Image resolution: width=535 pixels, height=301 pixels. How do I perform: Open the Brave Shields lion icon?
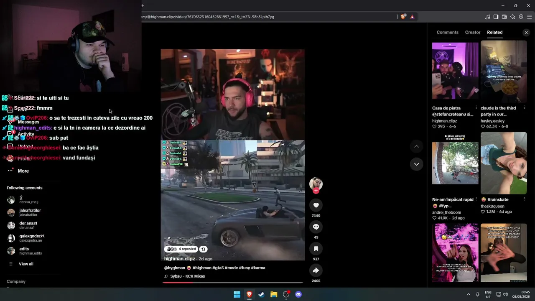(x=403, y=17)
